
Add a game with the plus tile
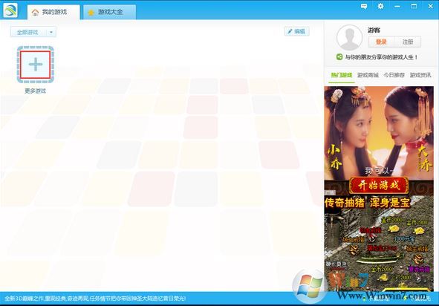35,65
